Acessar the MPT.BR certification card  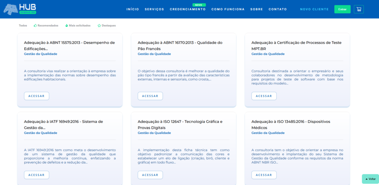tap(264, 96)
